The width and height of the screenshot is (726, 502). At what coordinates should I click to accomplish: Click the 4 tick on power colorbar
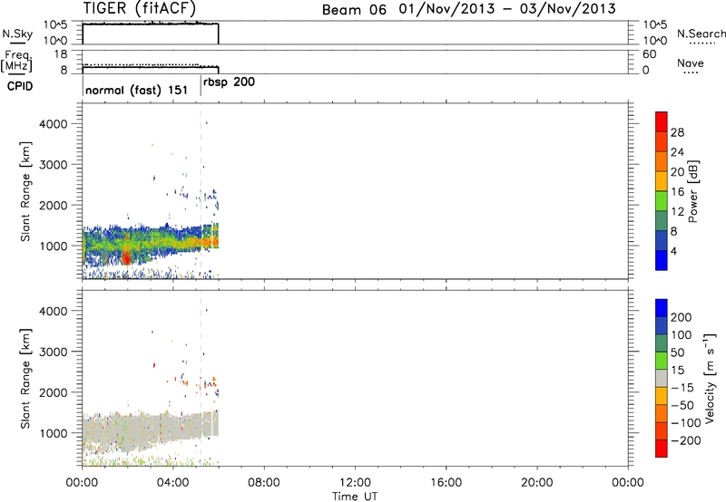(674, 251)
